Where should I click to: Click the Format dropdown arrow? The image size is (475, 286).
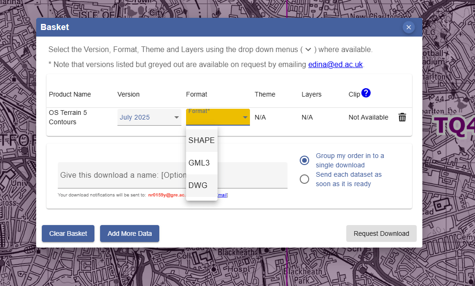point(245,118)
